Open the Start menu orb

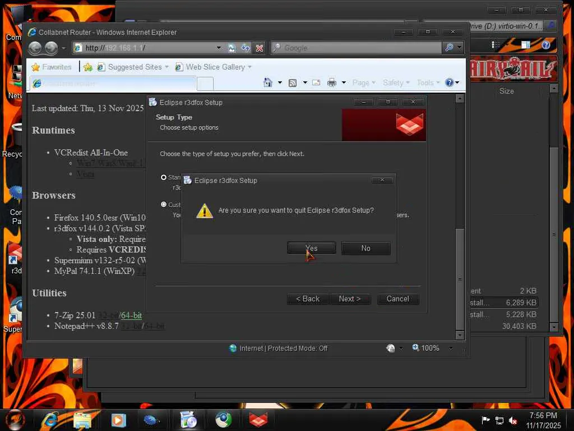tap(15, 420)
